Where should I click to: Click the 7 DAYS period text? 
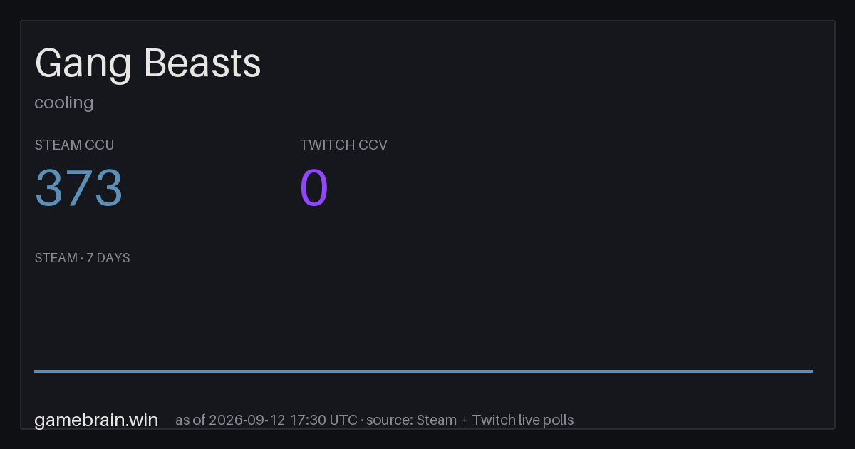108,258
